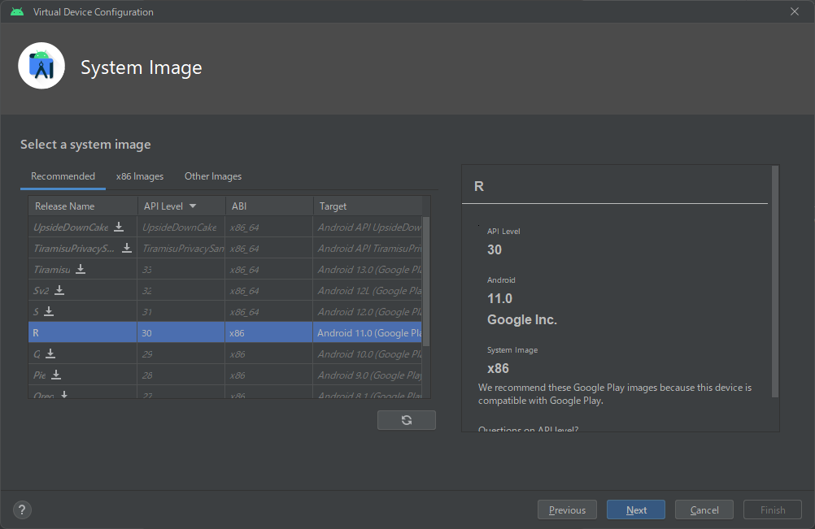The image size is (815, 529).
Task: Open the help question mark button
Action: coord(22,510)
